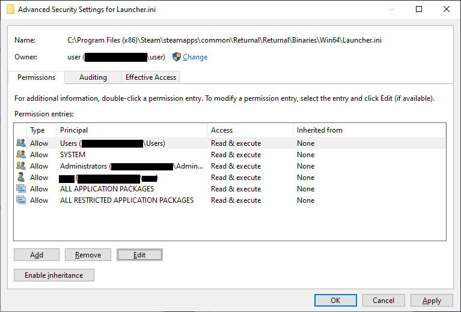The height and width of the screenshot is (312, 461).
Task: Click the Change owner link
Action: pos(195,57)
